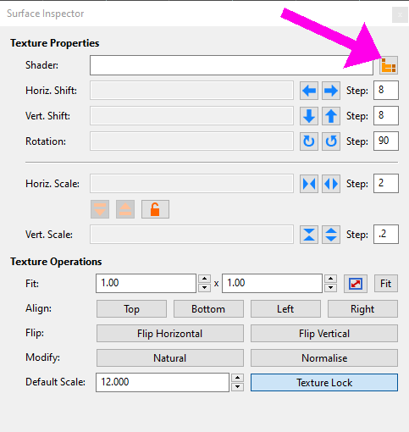Focus the Shader text field
Viewport: 409px width, 432px height.
point(231,65)
